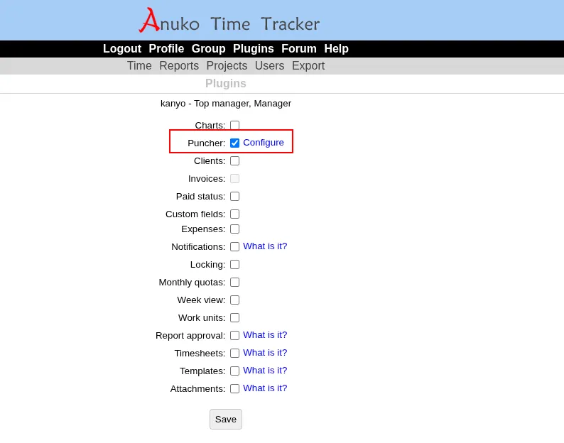Click the 'Monthly quotas:' label
This screenshot has width=564, height=443.
pos(192,283)
